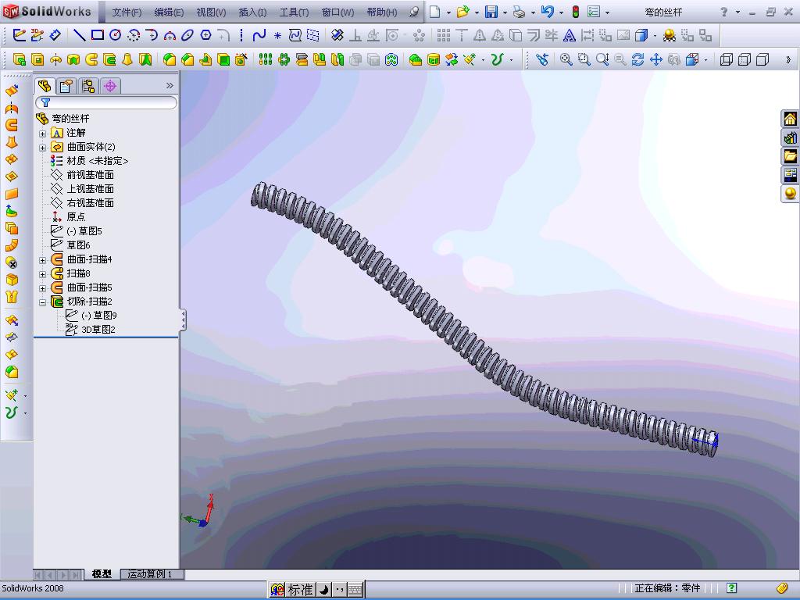Toggle the menu bar pin icon
The width and height of the screenshot is (800, 600).
click(x=414, y=12)
